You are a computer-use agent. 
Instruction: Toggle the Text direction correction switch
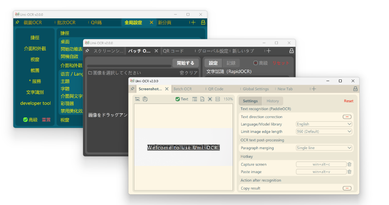(x=347, y=117)
